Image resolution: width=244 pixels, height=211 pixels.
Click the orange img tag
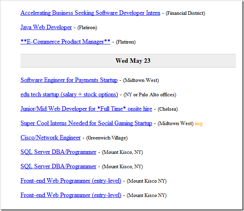click(x=199, y=123)
